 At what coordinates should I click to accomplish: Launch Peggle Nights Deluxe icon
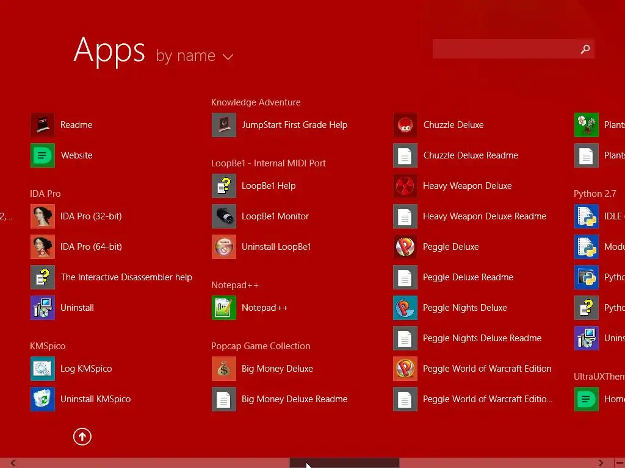click(405, 308)
